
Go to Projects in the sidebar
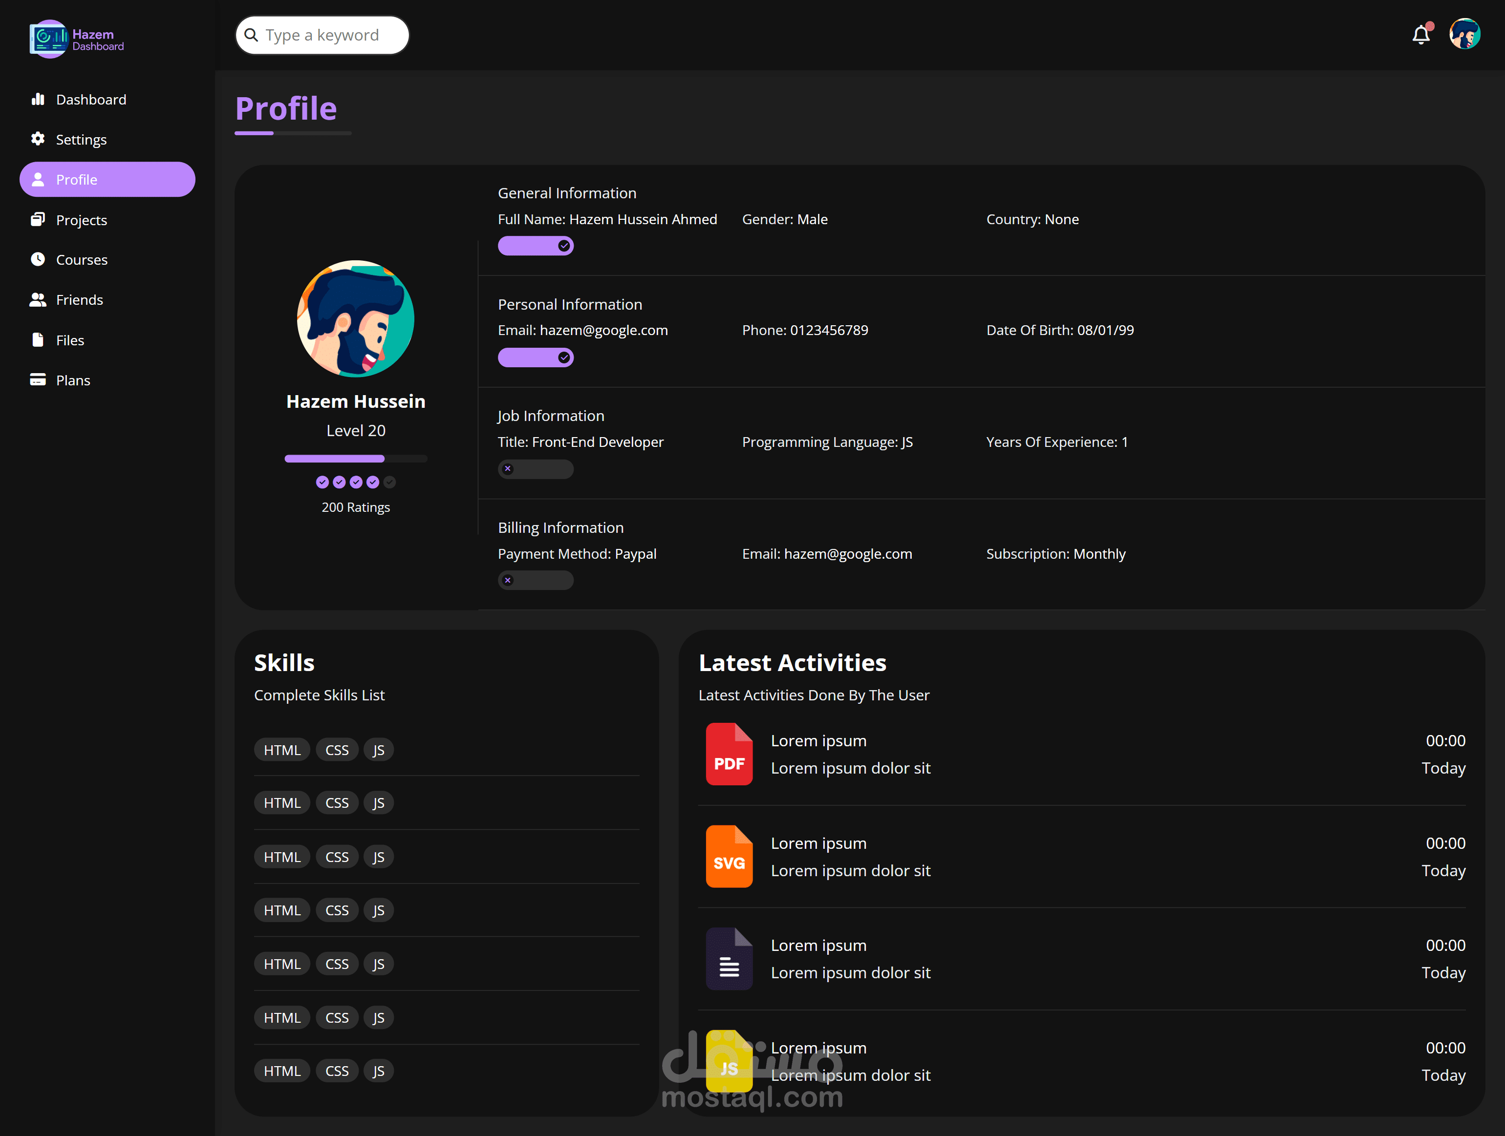pos(81,220)
